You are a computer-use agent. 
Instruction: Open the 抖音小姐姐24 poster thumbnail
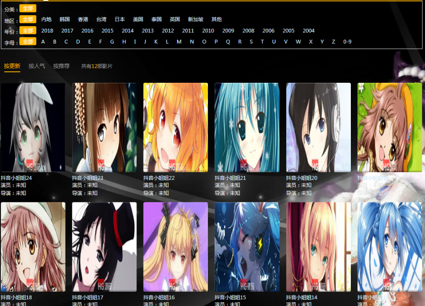[33, 127]
